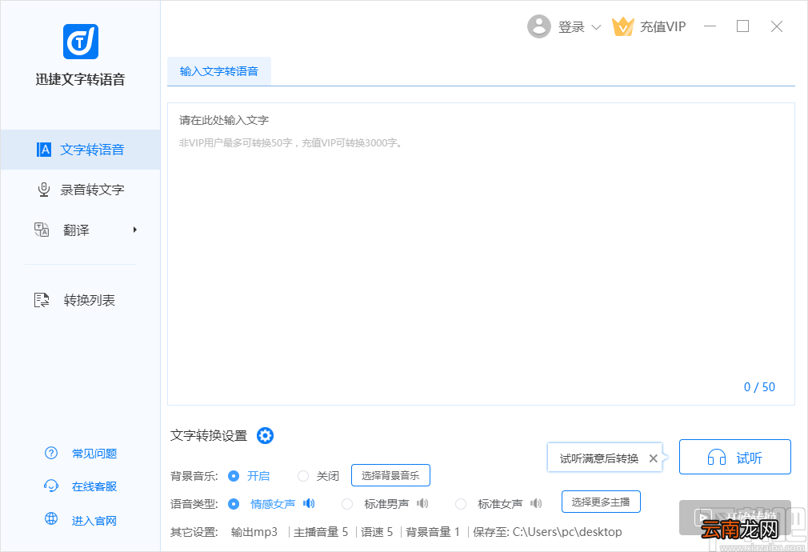Open 转换列表 in sidebar

coord(80,300)
